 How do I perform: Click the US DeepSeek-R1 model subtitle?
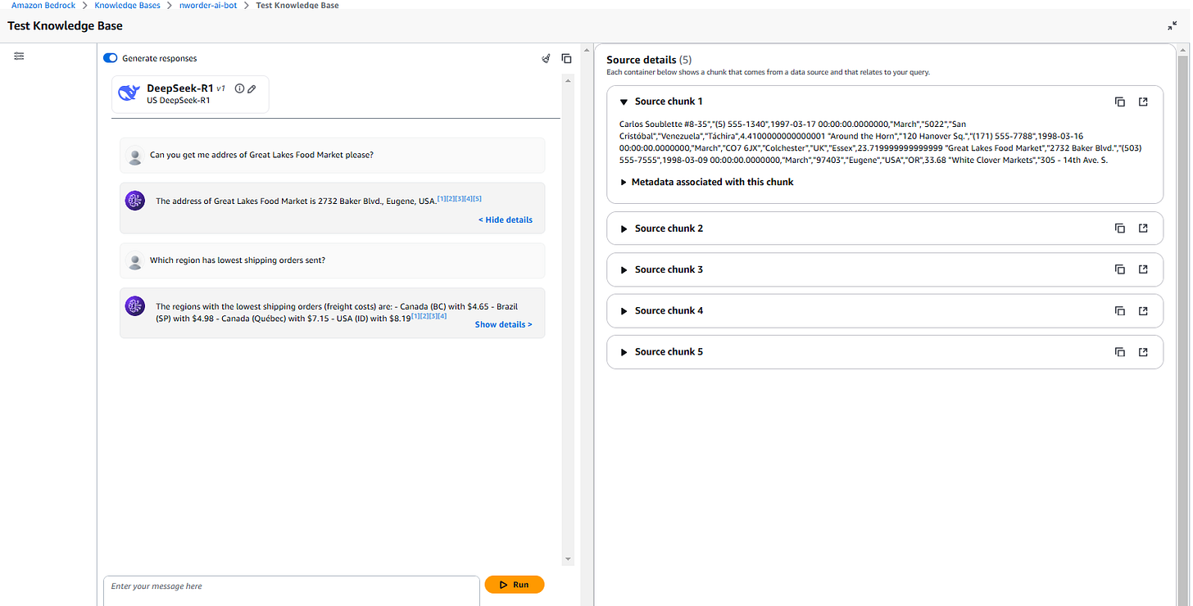click(178, 101)
